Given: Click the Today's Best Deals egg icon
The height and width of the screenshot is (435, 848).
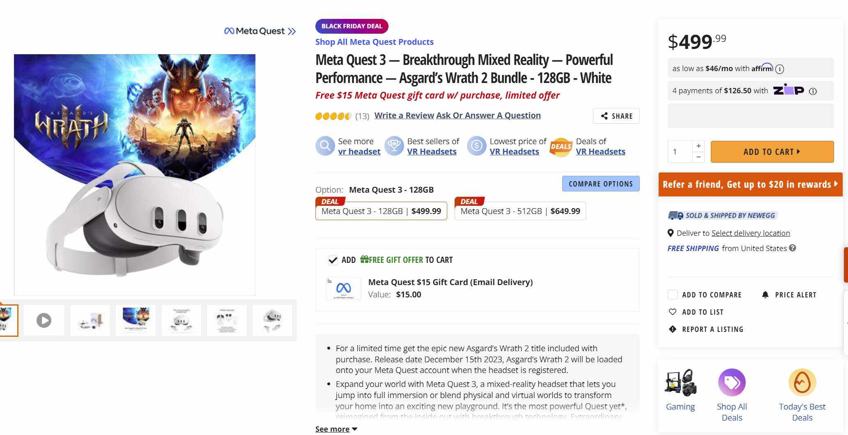Looking at the screenshot, I should pos(802,382).
